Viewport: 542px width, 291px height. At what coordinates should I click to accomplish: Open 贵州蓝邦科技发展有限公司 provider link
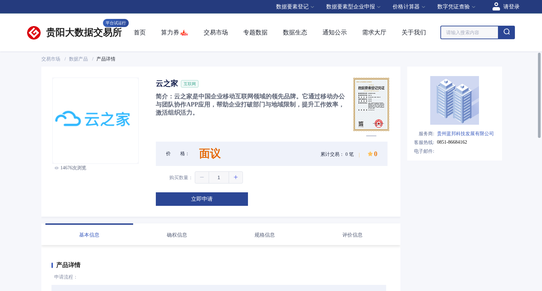pos(465,134)
